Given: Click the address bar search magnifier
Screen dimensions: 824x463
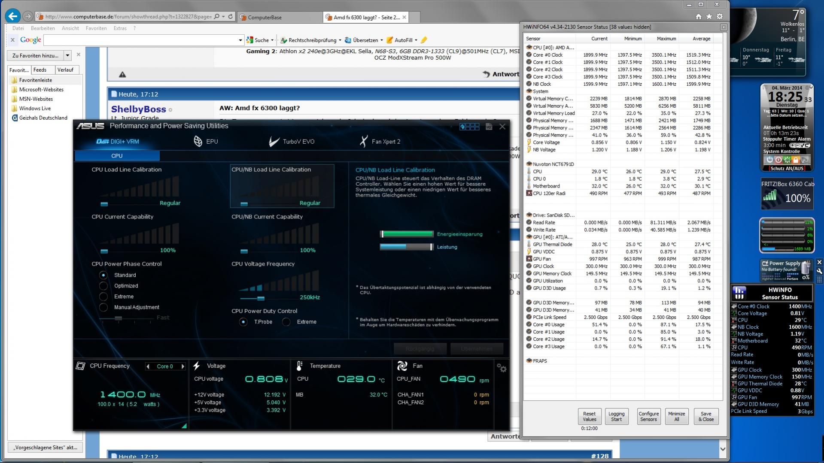Looking at the screenshot, I should [x=217, y=16].
